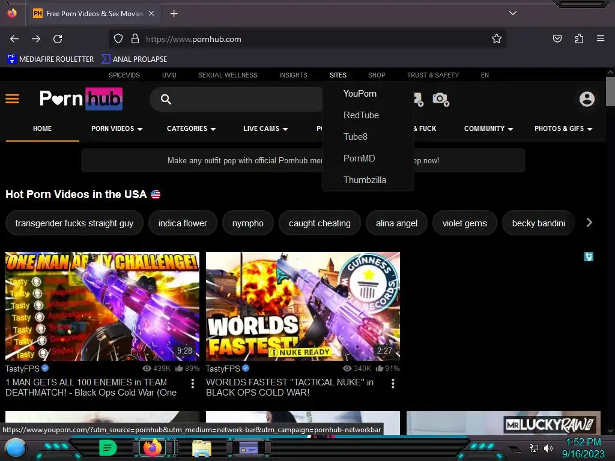Click the site logo
This screenshot has height=461, width=615.
click(x=81, y=99)
